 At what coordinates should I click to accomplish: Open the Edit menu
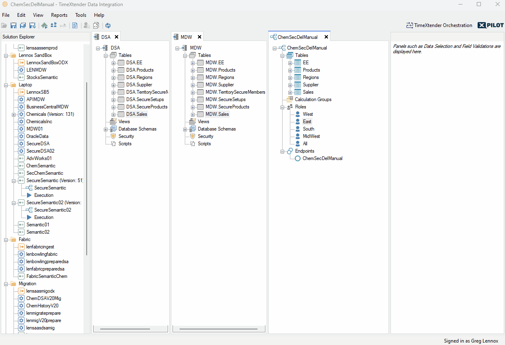tap(21, 15)
